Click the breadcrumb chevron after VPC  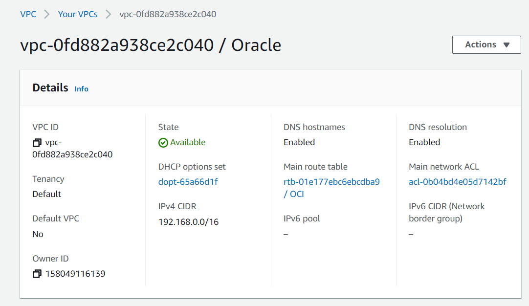click(x=47, y=14)
